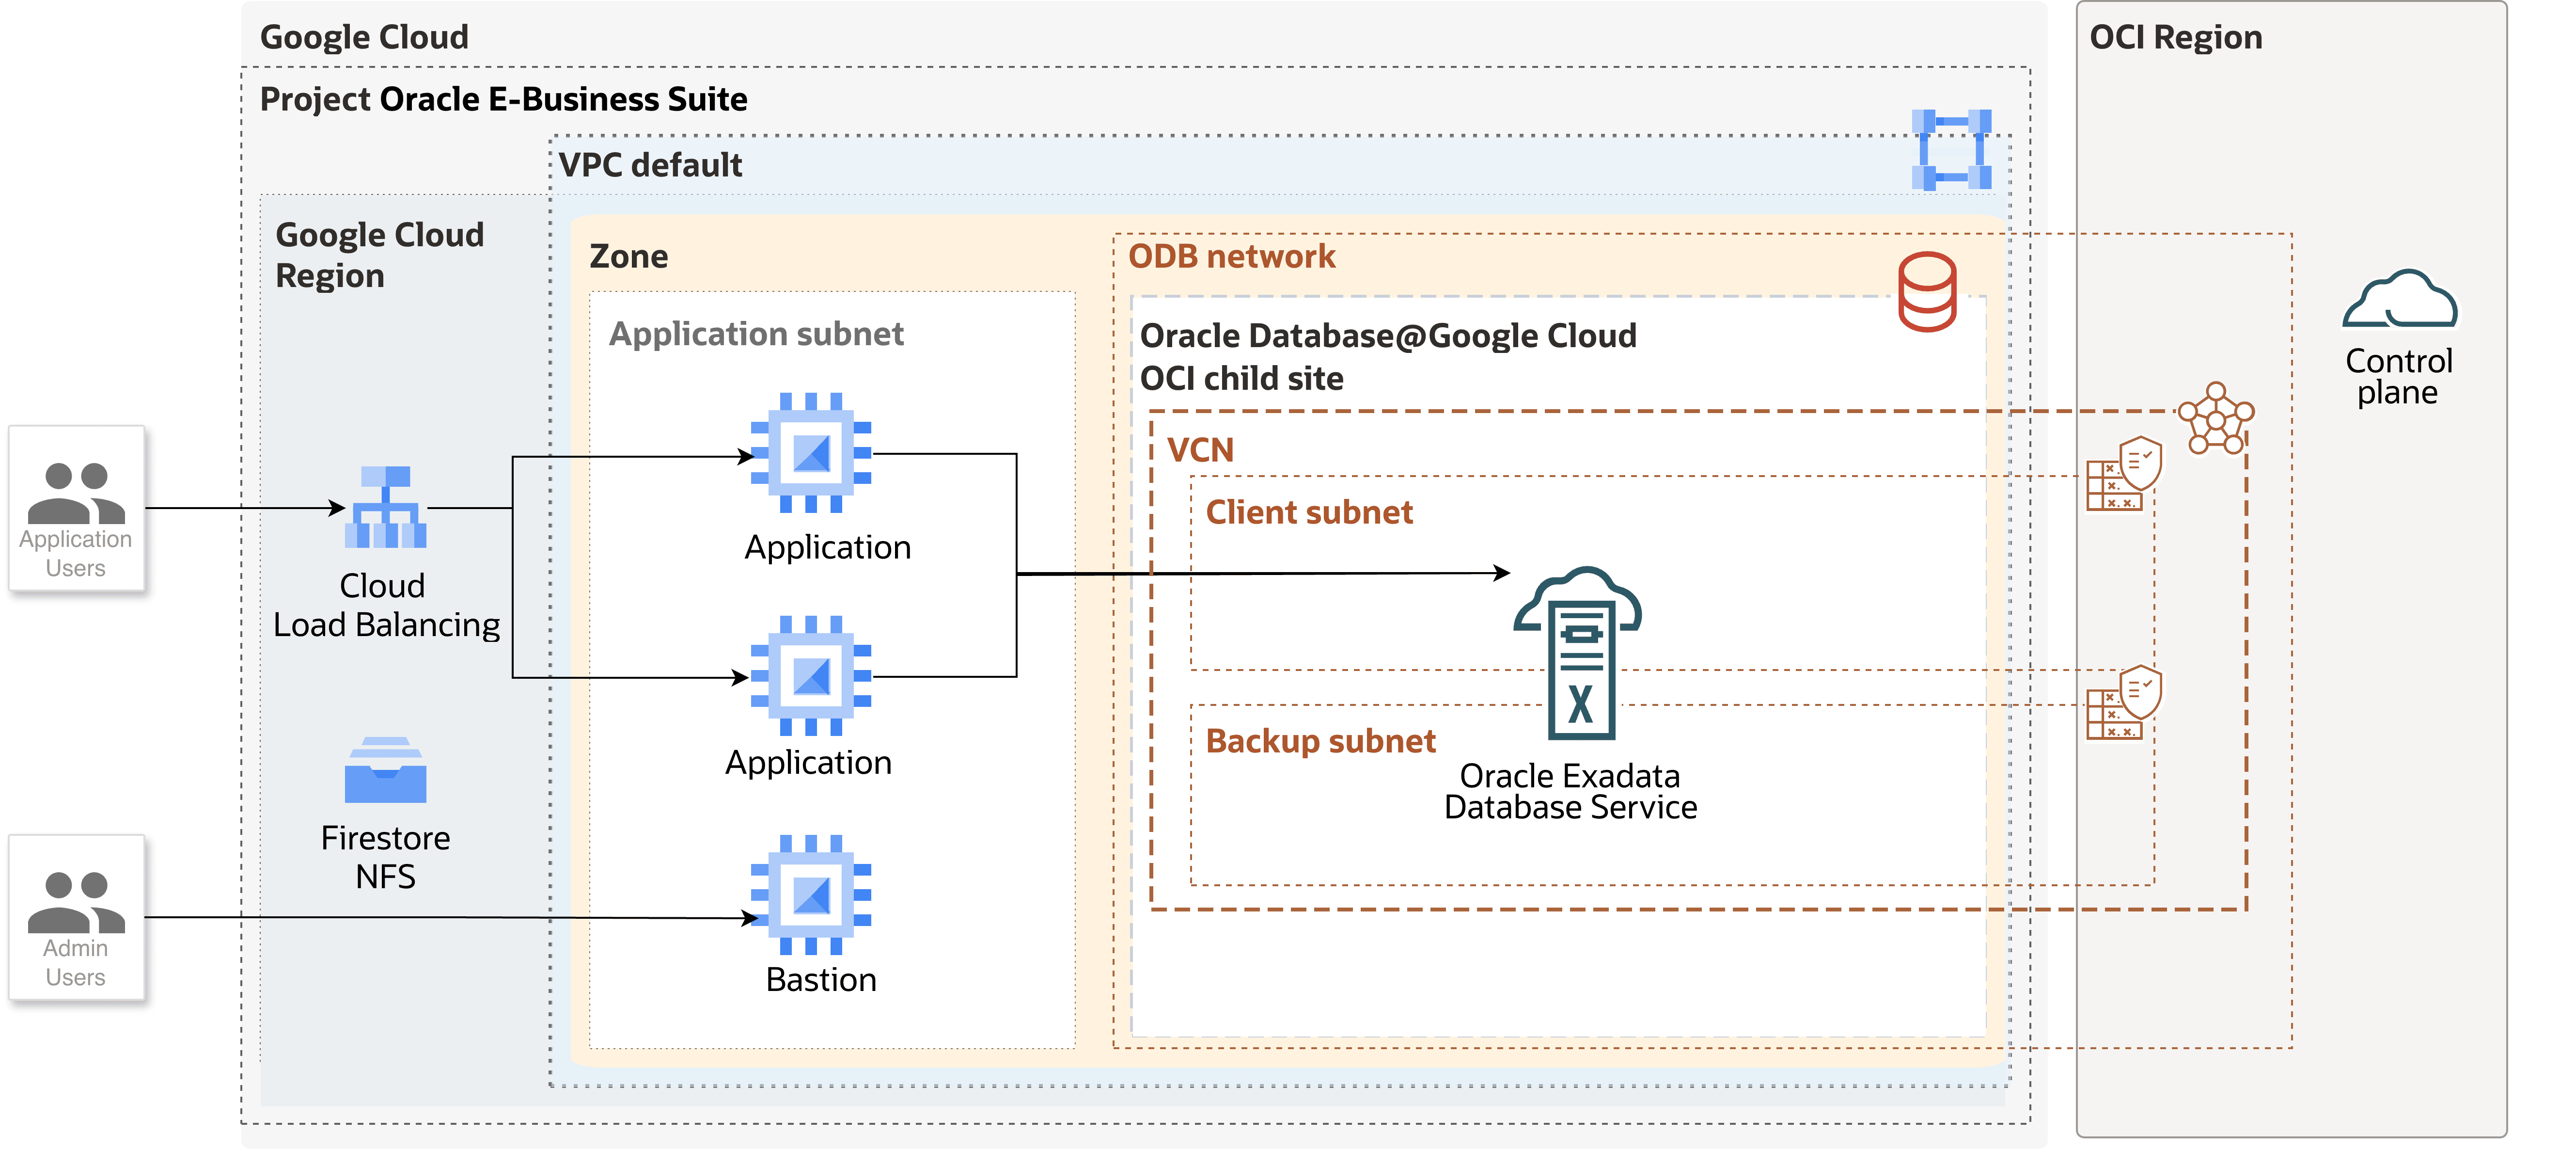
Task: Select the Client subnet label
Action: pyautogui.click(x=1311, y=511)
